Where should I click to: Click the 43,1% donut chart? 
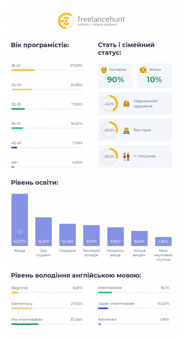coord(109,104)
